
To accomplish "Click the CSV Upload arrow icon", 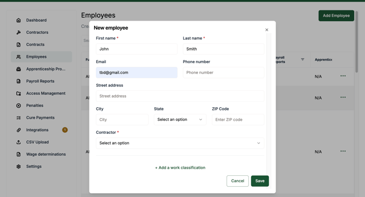I will pos(19,142).
